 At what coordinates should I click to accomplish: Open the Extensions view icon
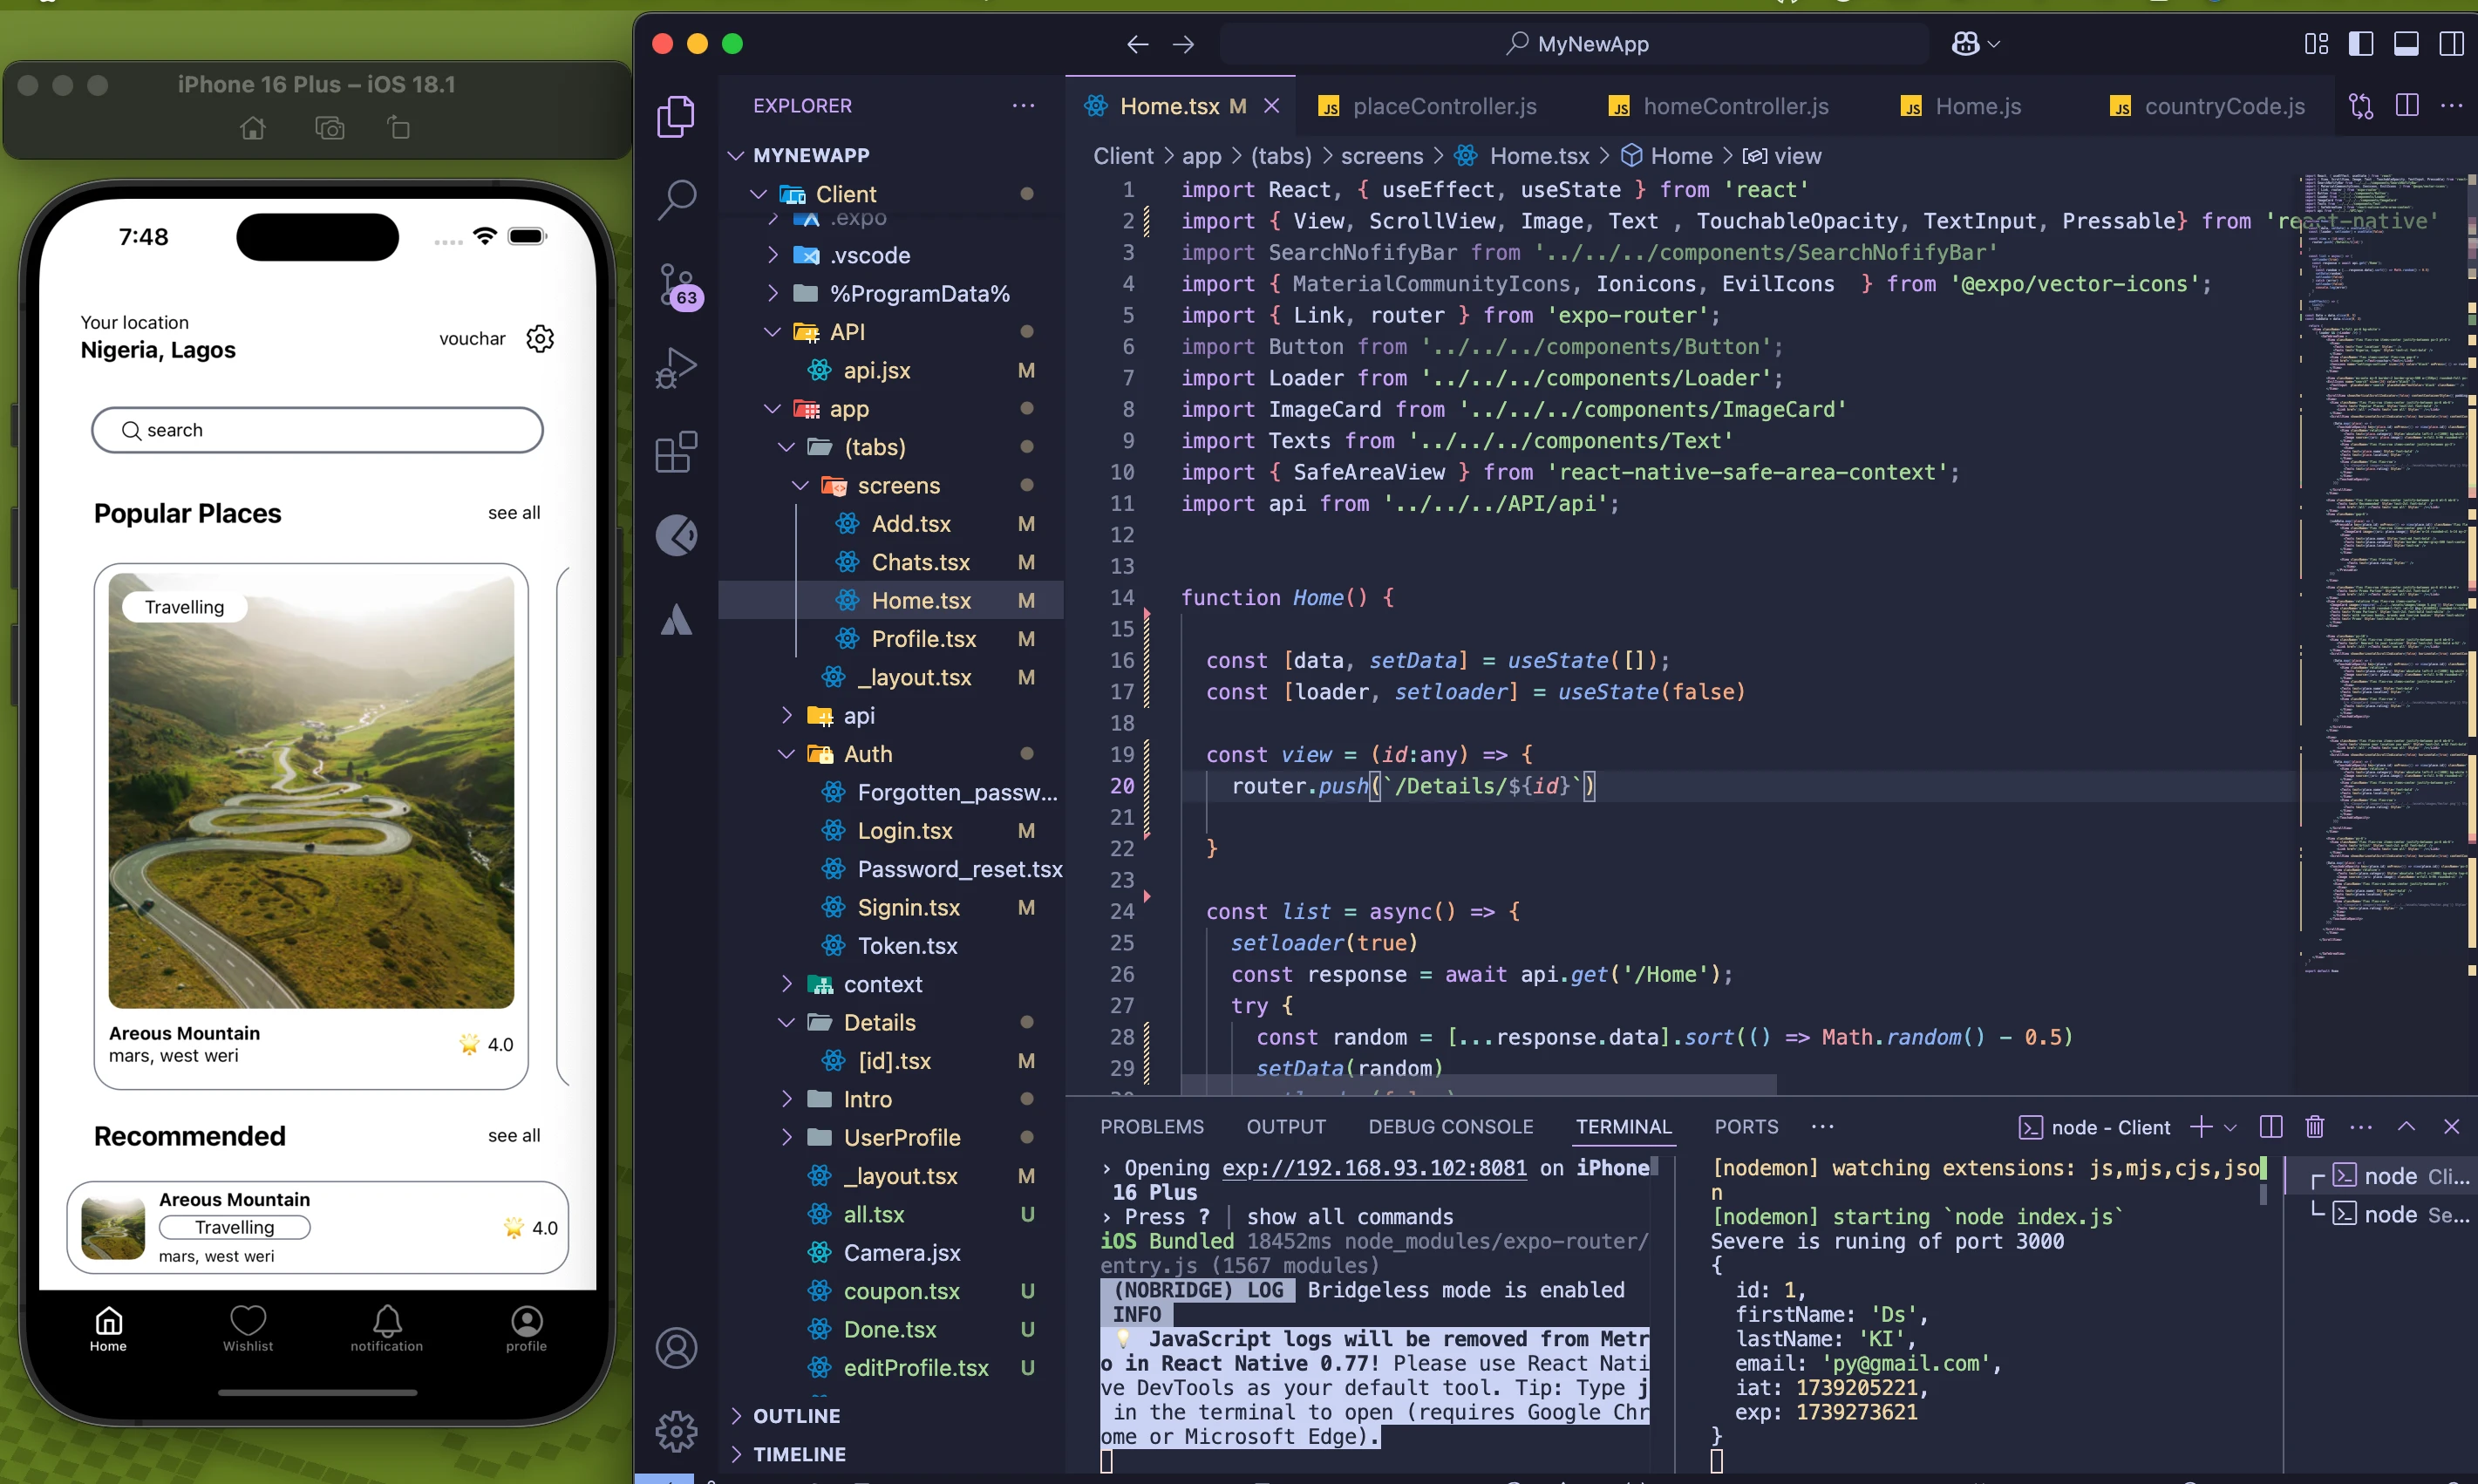point(676,452)
